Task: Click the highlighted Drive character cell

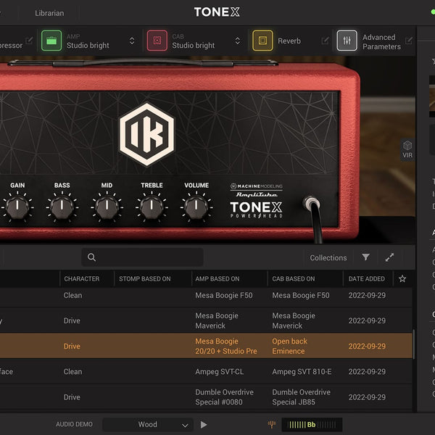Action: click(72, 347)
